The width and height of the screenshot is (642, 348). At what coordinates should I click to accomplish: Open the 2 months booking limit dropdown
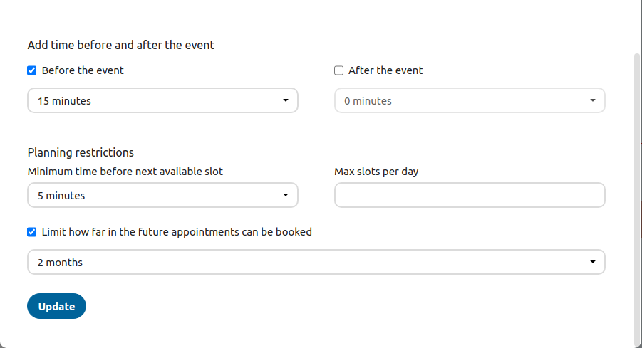click(x=316, y=262)
